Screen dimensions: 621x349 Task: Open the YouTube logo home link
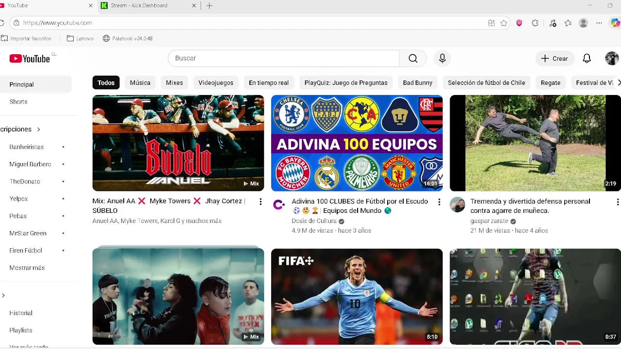[x=30, y=59]
